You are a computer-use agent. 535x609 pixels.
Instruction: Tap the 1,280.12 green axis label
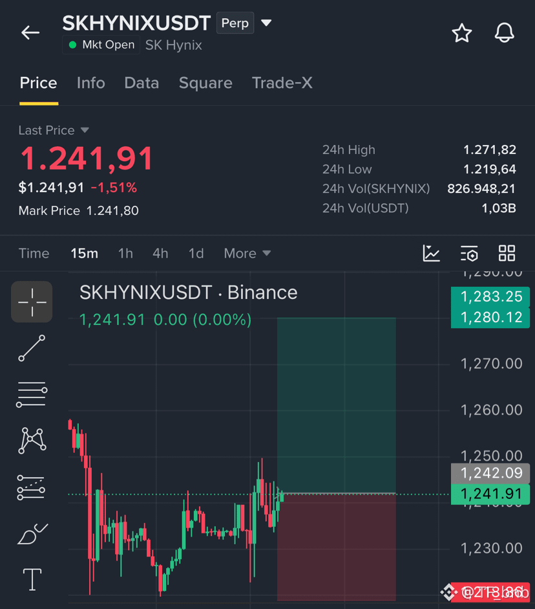coord(490,317)
